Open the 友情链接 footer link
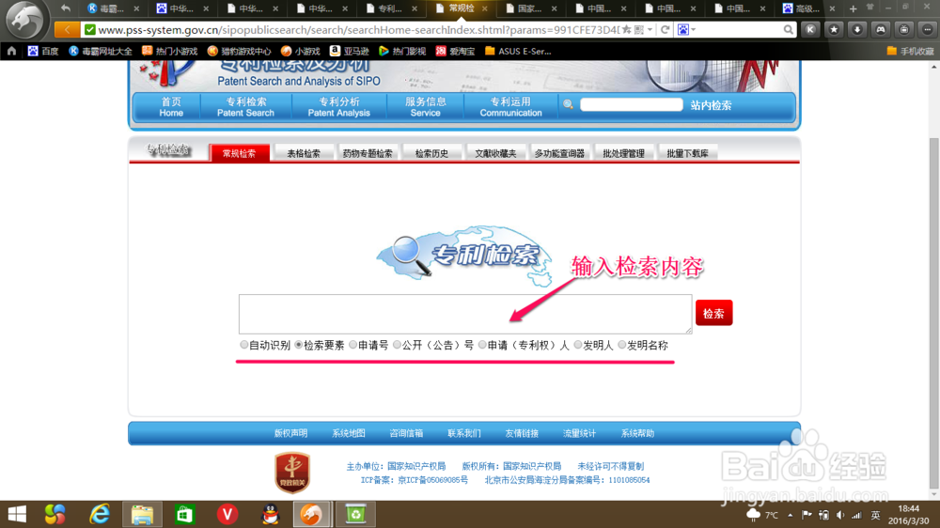 (522, 433)
